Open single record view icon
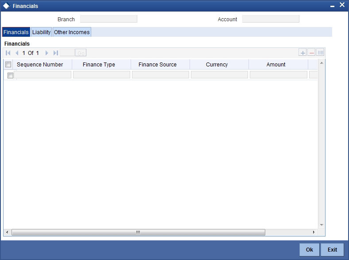 pos(320,53)
